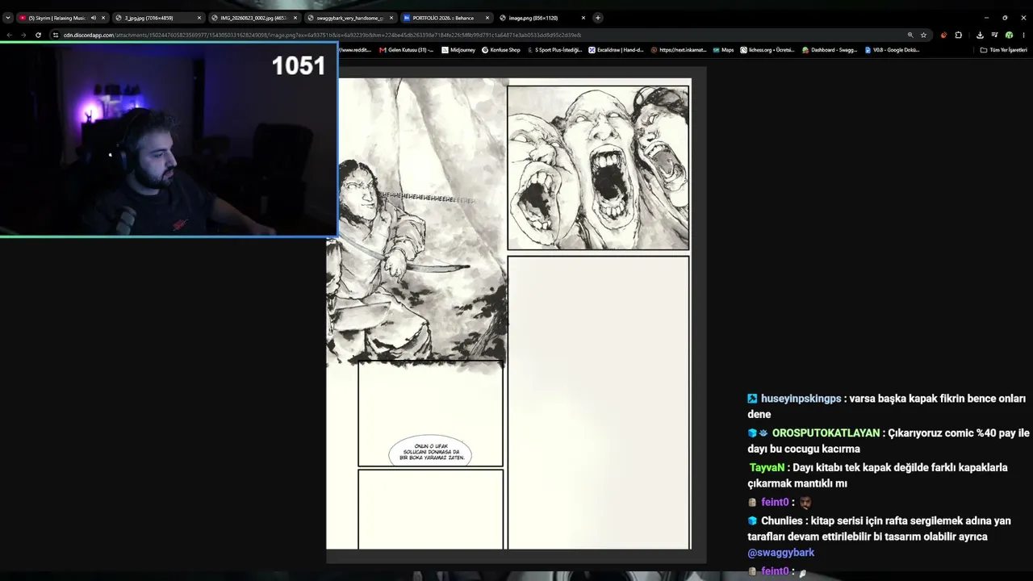The image size is (1033, 581).
Task: Click the speech bubble 'ONUN O UFAK SOLUCANI'
Action: pos(429,453)
